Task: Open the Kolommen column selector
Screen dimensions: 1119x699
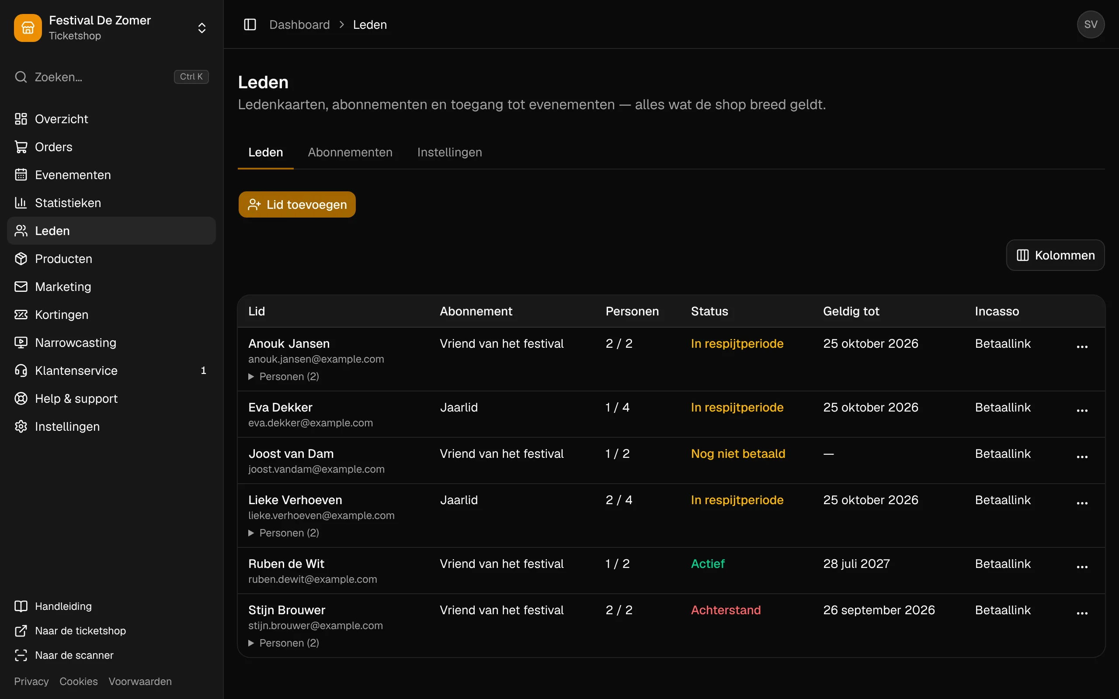Action: point(1055,255)
